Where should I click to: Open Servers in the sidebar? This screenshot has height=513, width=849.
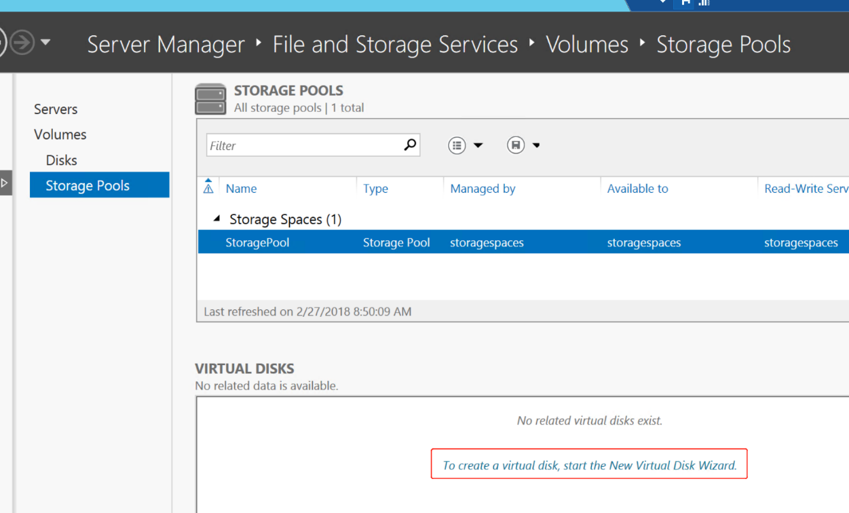tap(56, 109)
